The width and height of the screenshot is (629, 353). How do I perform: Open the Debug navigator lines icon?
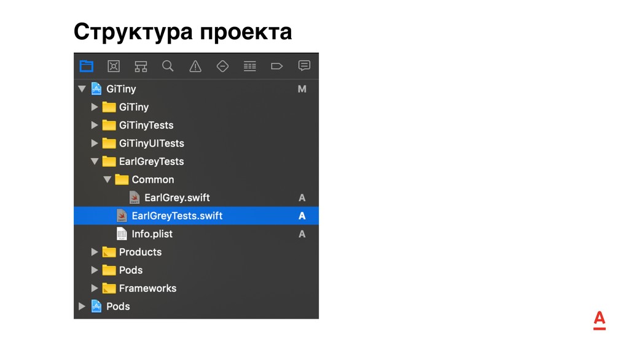(250, 66)
